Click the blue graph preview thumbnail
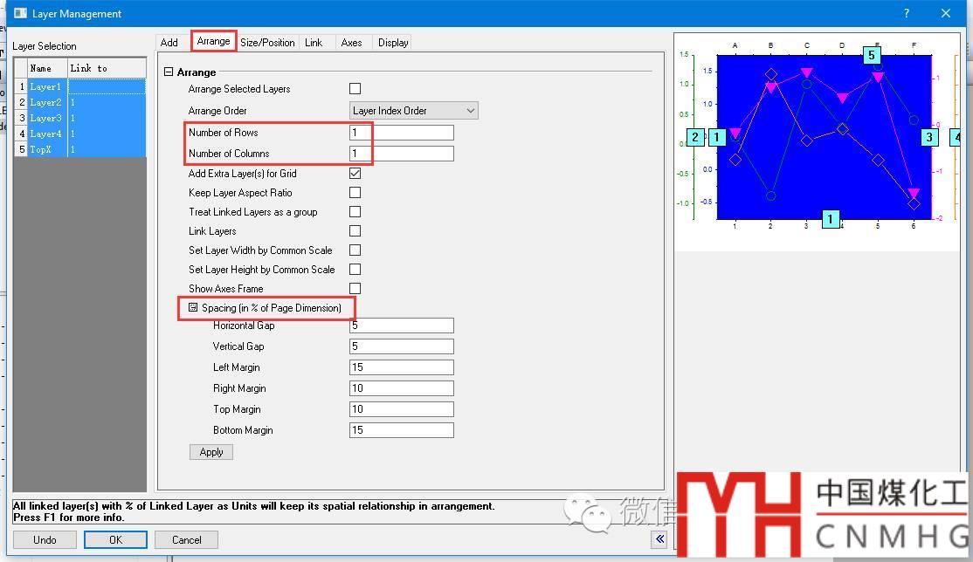The image size is (973, 562). pos(824,137)
